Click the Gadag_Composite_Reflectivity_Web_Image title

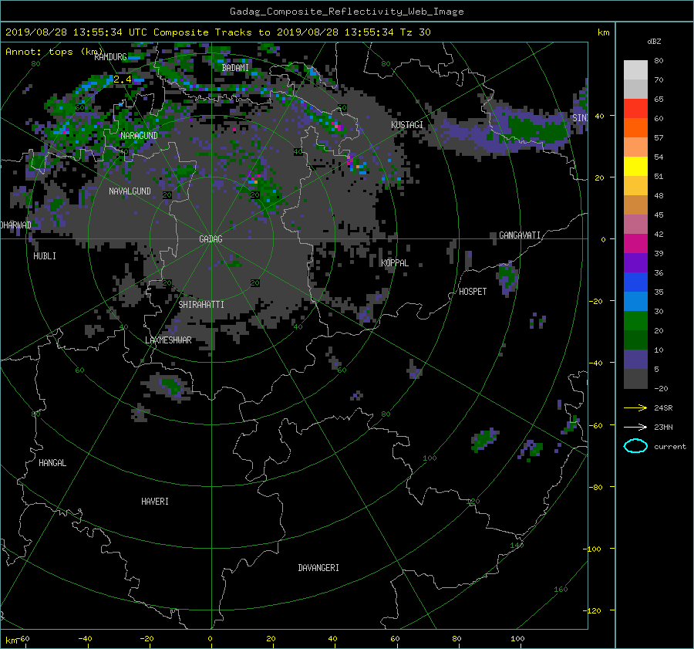[347, 12]
